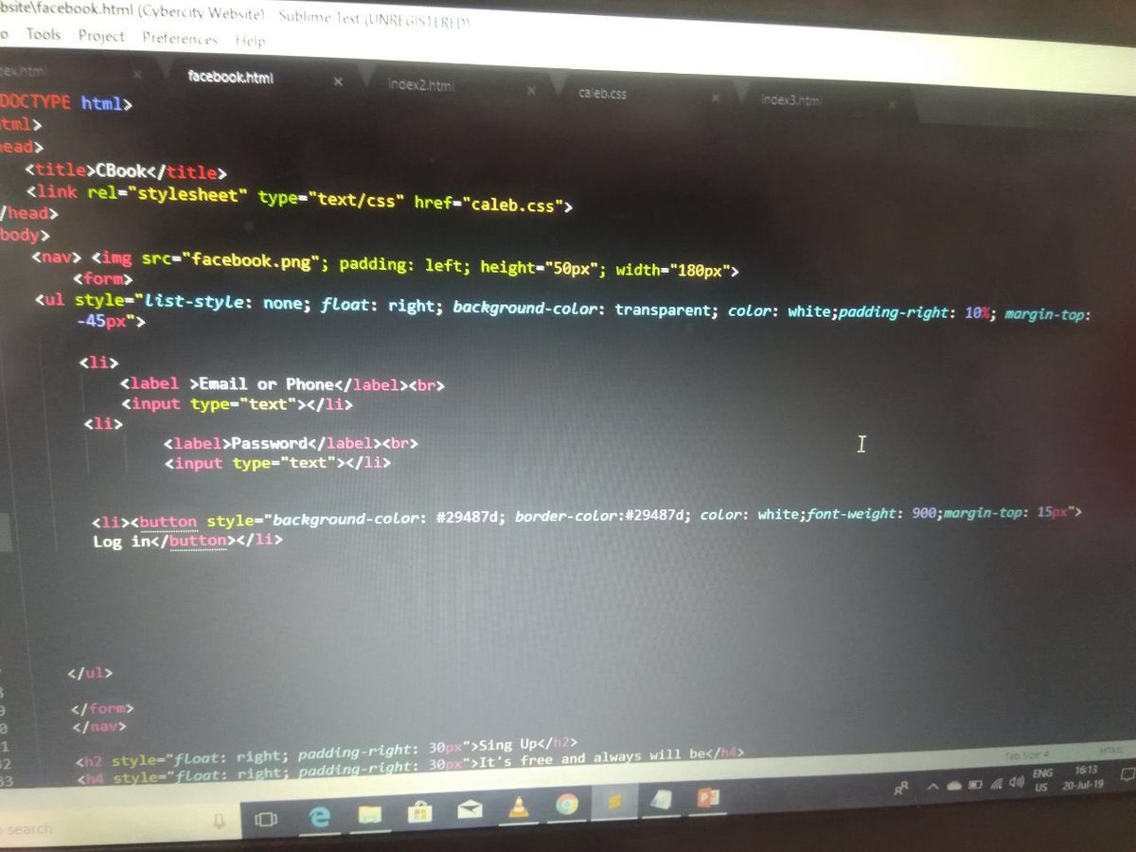Switch to the index2.html tab
This screenshot has height=852, width=1136.
[x=421, y=85]
